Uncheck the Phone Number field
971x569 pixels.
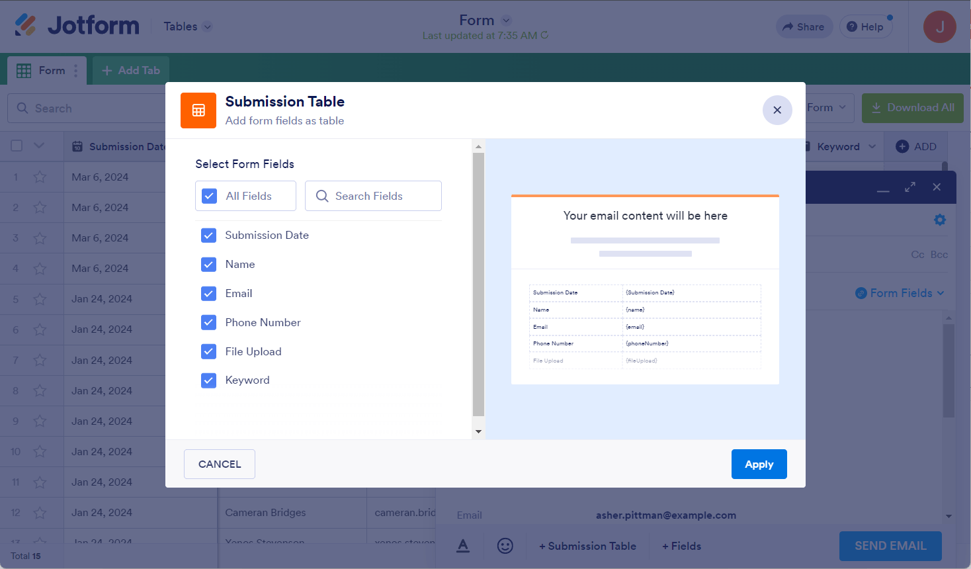(x=209, y=322)
